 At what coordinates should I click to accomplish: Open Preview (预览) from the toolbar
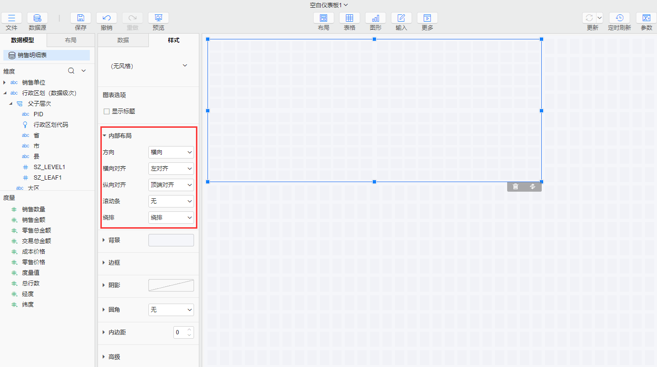click(158, 18)
